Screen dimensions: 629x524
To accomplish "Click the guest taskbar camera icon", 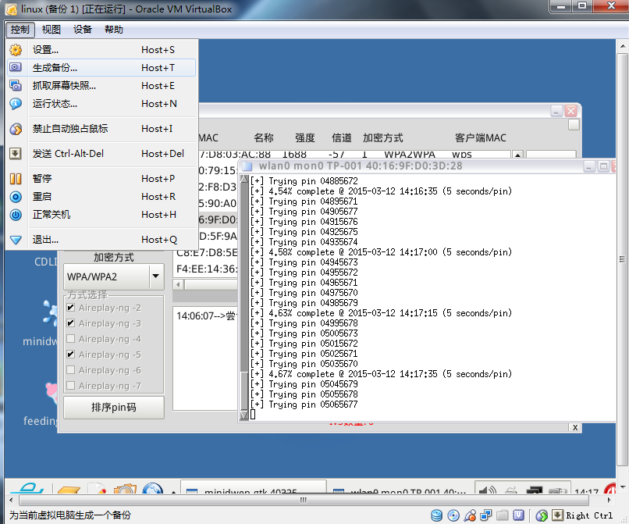I will coord(125,489).
